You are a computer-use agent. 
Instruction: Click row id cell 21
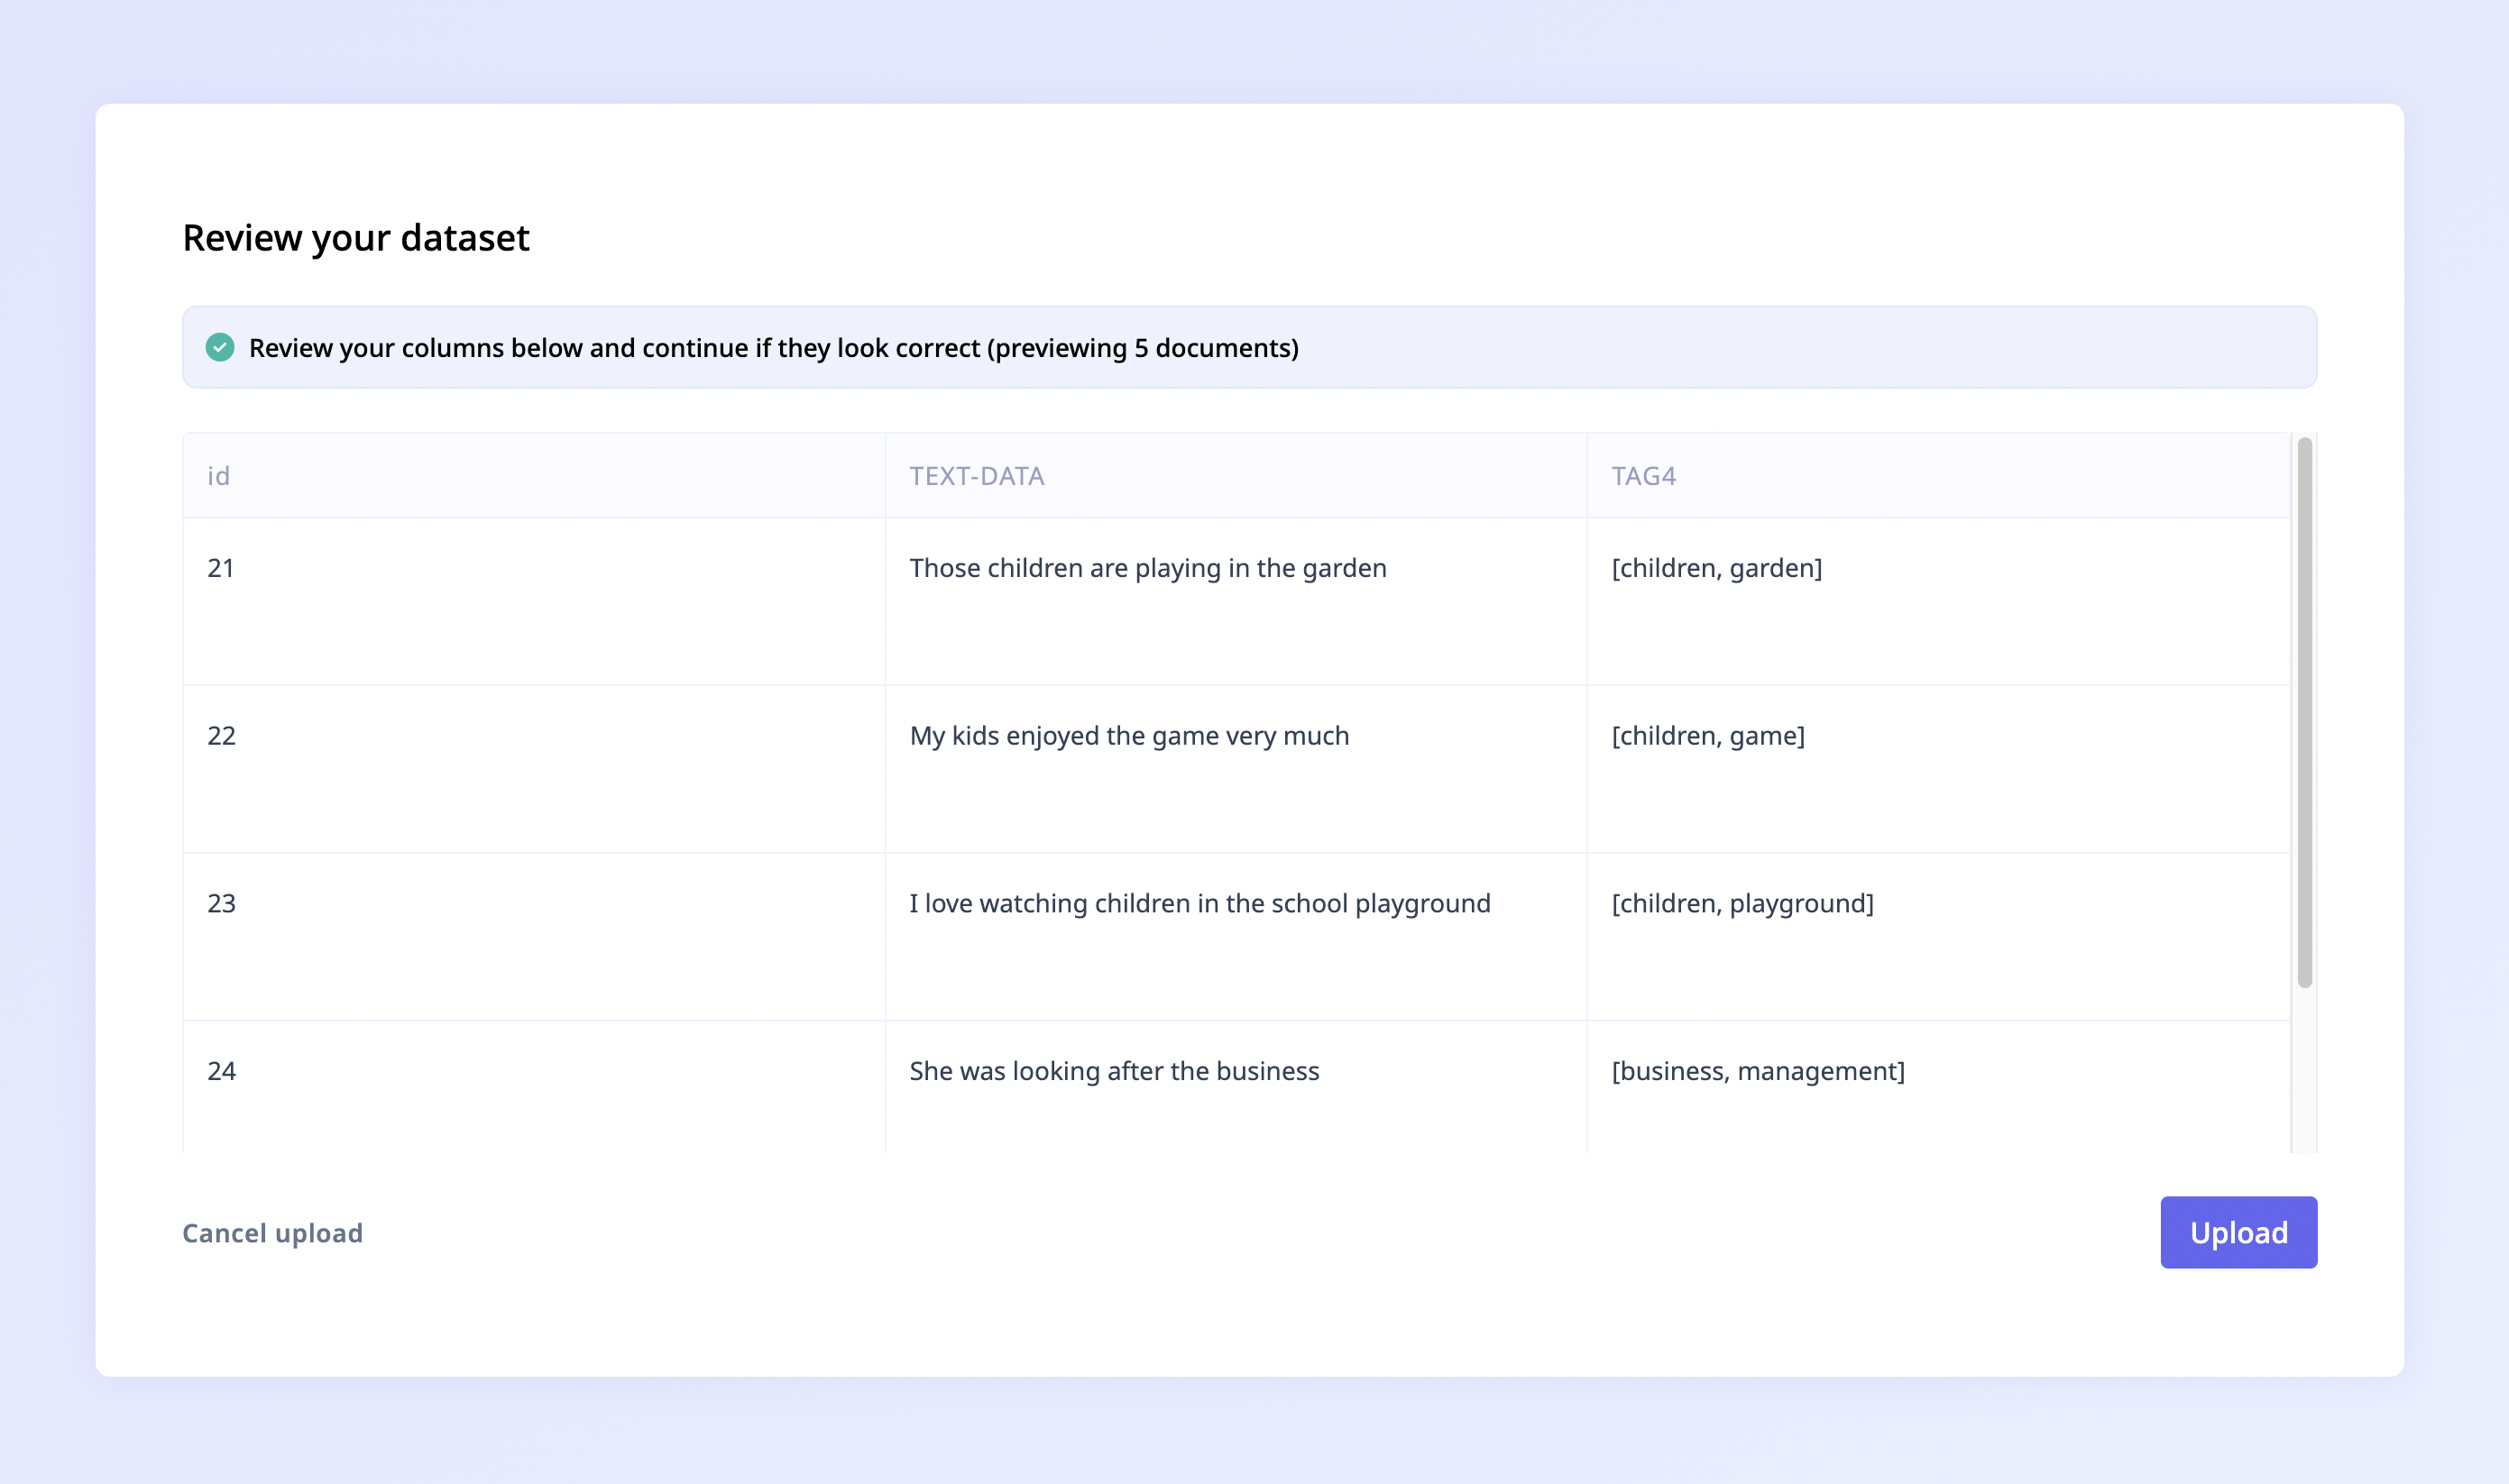coord(221,568)
